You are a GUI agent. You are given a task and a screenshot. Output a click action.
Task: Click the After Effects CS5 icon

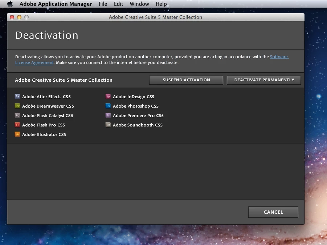click(17, 96)
